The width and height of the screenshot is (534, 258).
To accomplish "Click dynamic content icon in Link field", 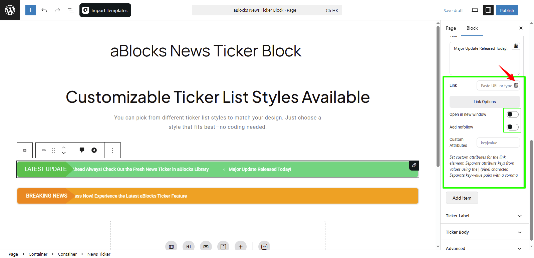I will [x=516, y=85].
